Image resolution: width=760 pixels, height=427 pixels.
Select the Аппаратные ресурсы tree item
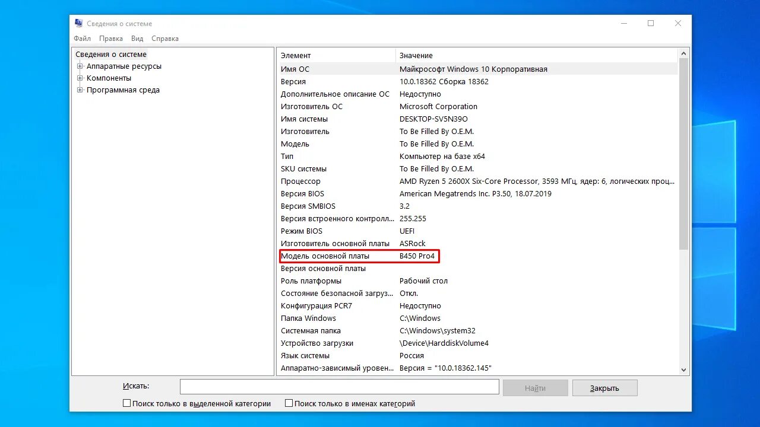point(124,66)
